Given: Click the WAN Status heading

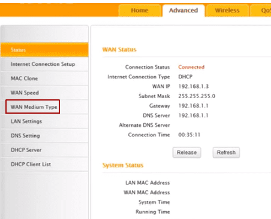Looking at the screenshot, I should tap(119, 50).
